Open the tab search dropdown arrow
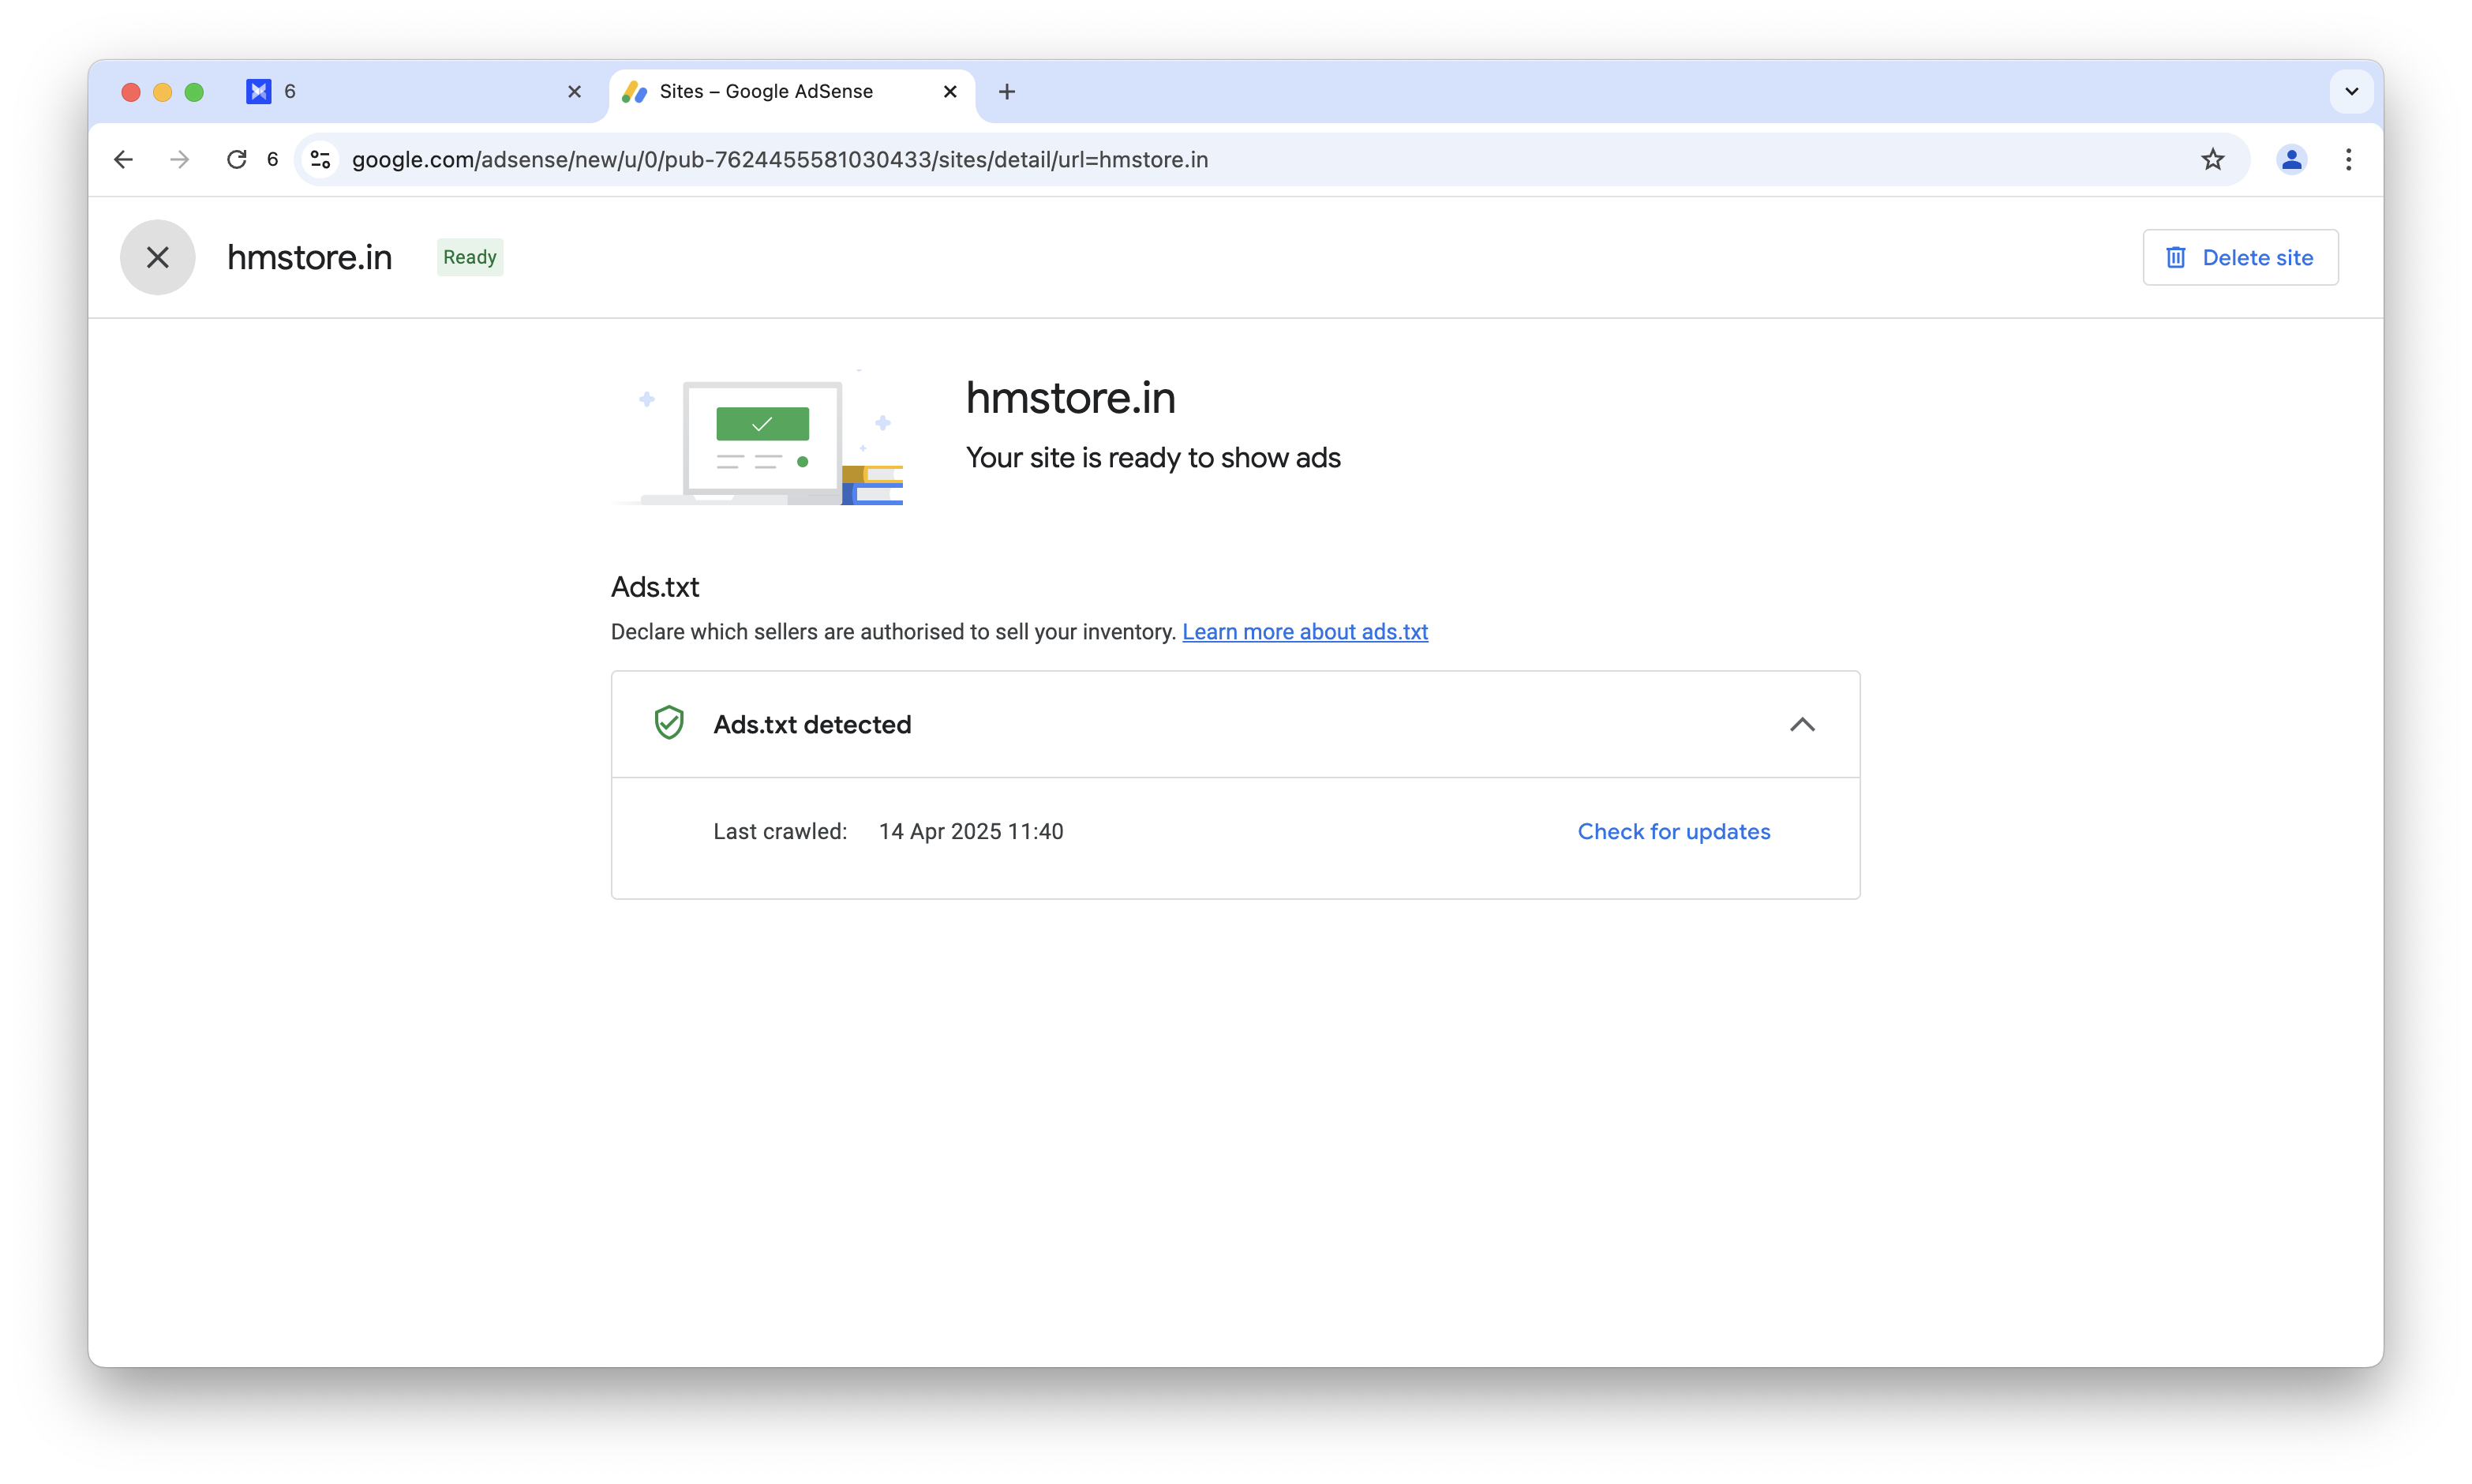 click(x=2351, y=92)
